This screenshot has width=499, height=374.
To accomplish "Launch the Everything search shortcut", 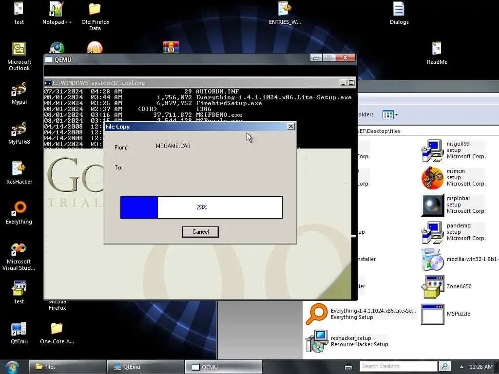I will click(19, 213).
